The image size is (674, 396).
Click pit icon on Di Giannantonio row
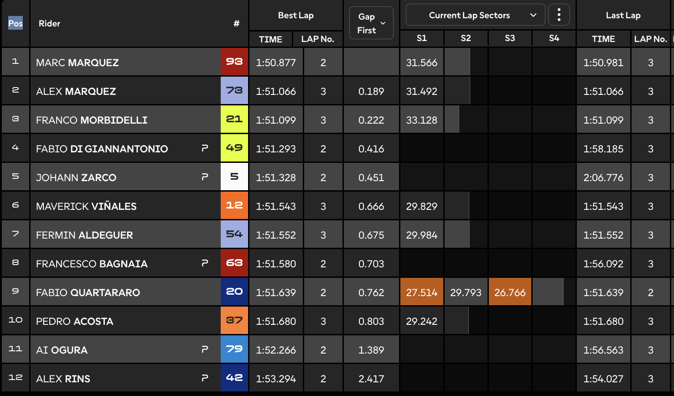click(205, 148)
